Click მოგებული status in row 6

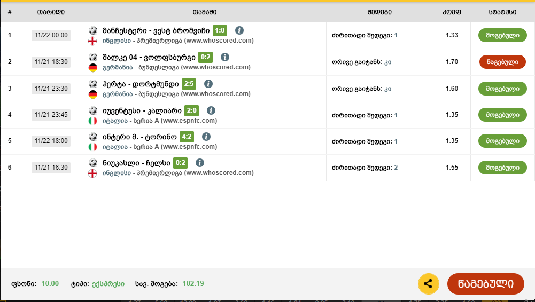tap(502, 168)
